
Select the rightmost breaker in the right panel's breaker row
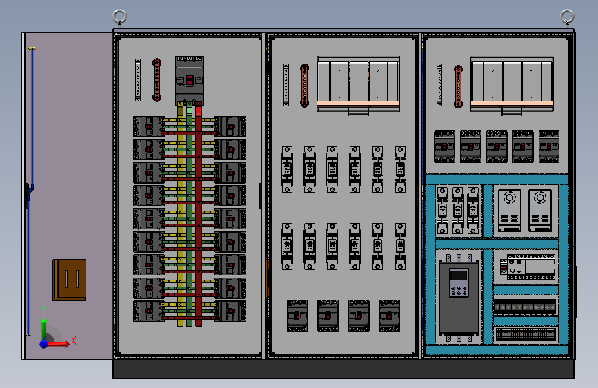click(x=549, y=146)
